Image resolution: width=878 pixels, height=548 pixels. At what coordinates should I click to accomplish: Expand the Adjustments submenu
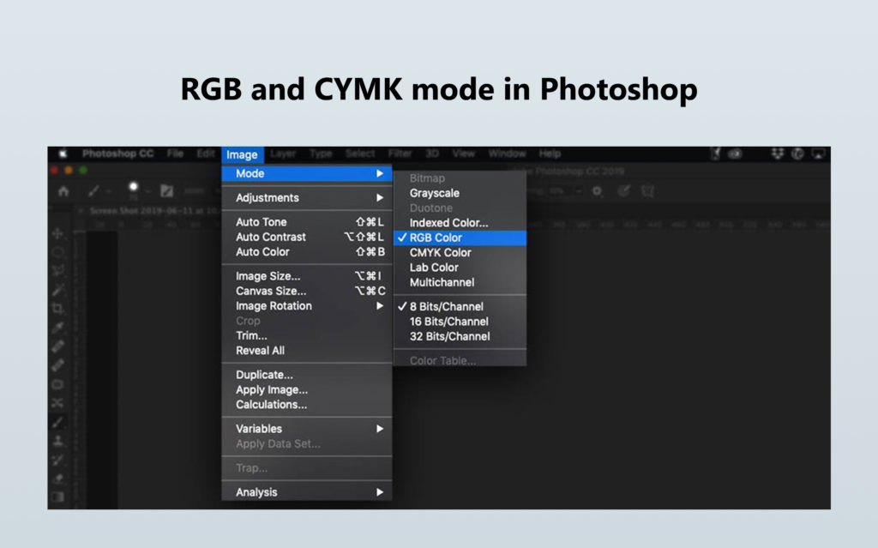click(x=307, y=198)
